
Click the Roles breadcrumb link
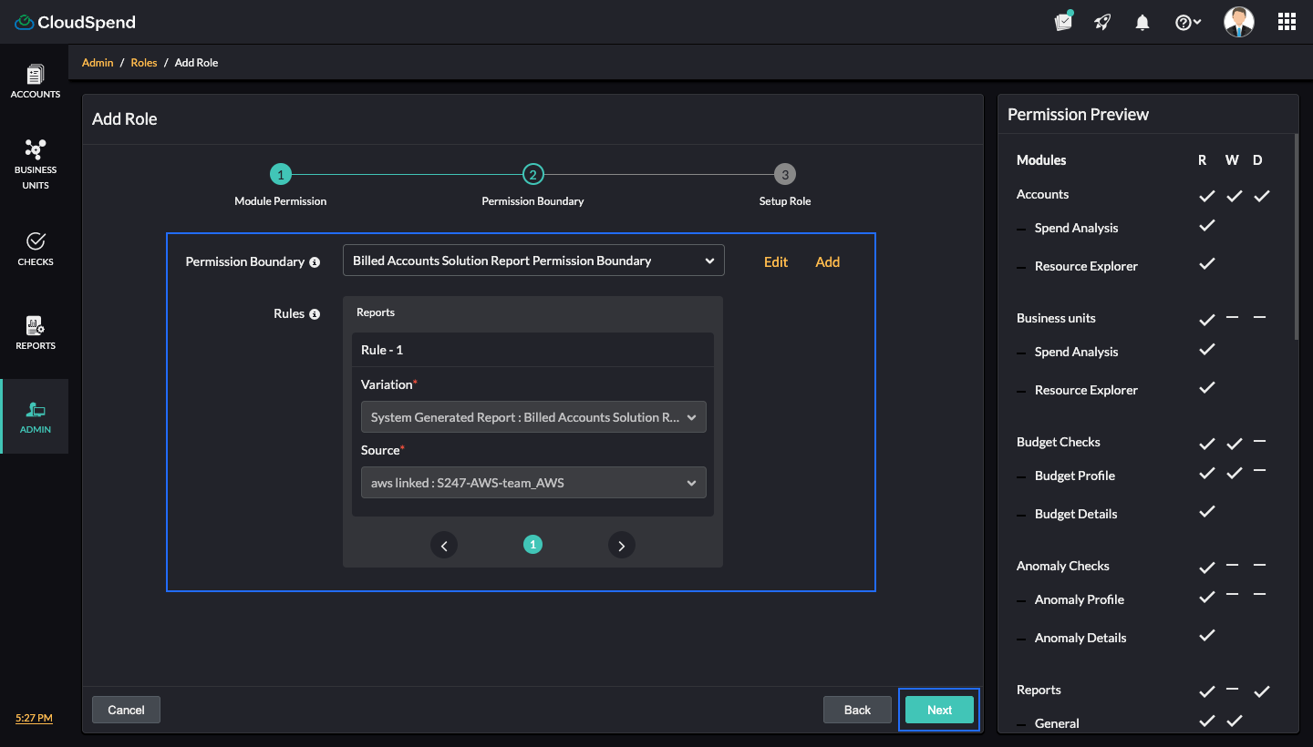tap(144, 63)
